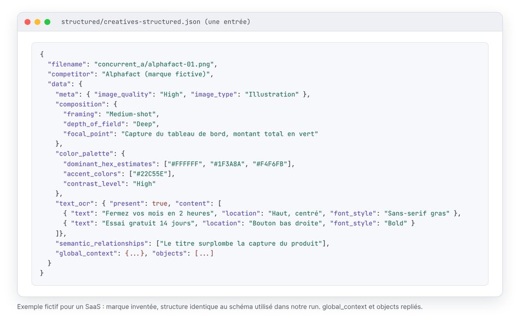Click the "depth_of_field" key

pyautogui.click(x=94, y=124)
